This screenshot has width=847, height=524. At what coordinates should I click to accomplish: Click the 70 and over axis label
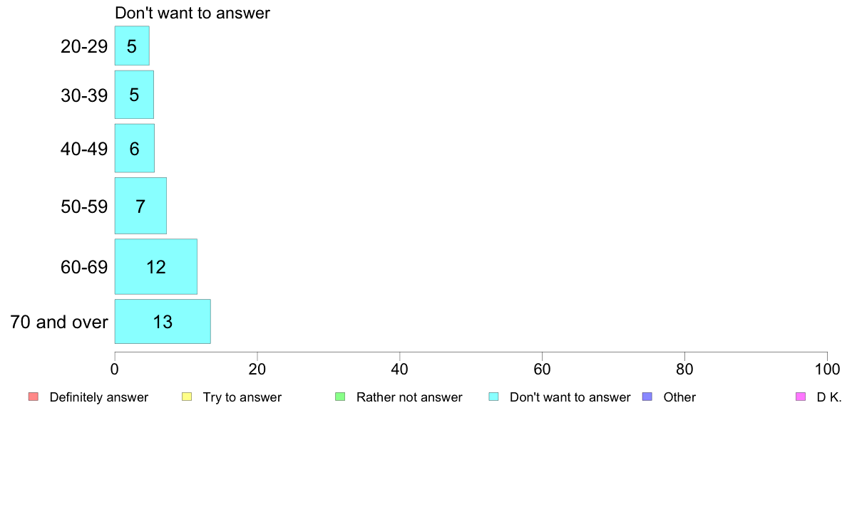59,323
